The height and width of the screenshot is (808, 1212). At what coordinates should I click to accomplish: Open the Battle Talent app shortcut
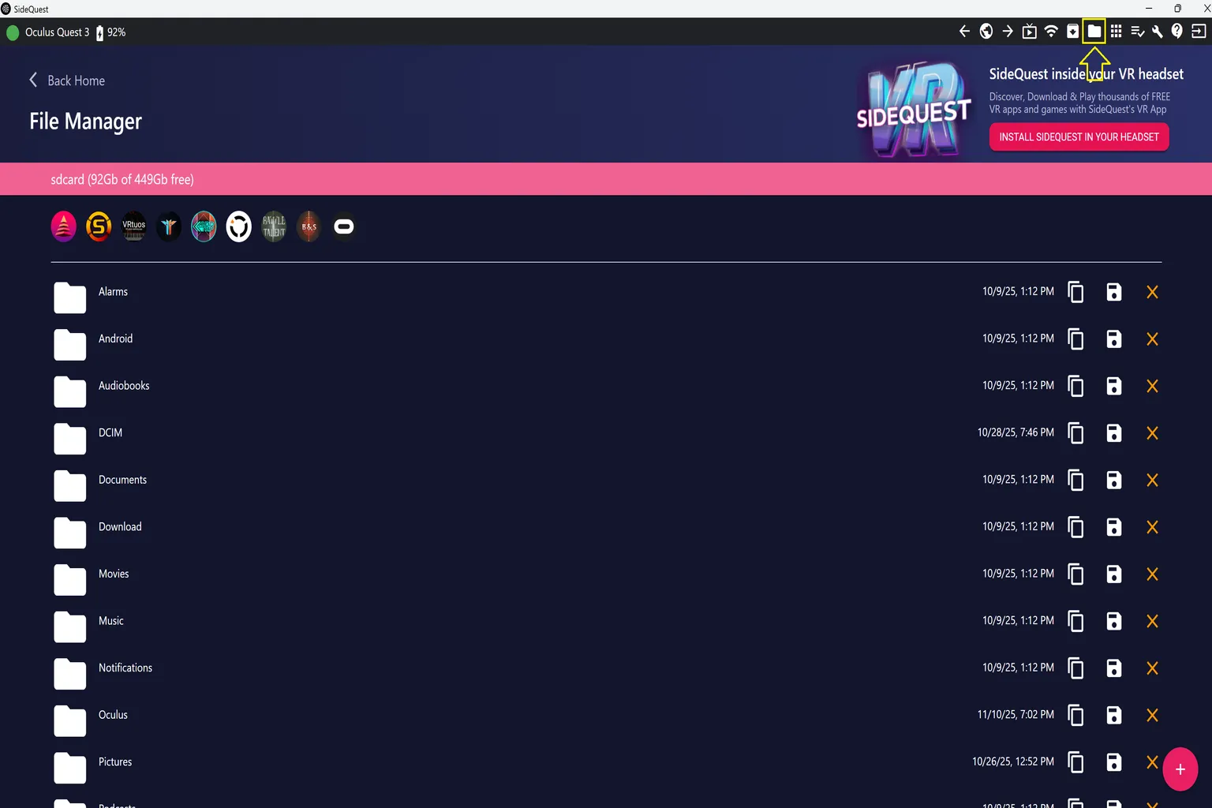[274, 226]
